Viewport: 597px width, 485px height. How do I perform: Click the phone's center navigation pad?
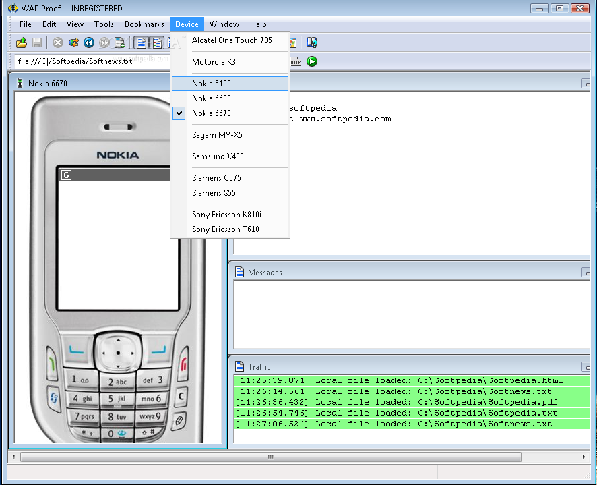tap(118, 353)
